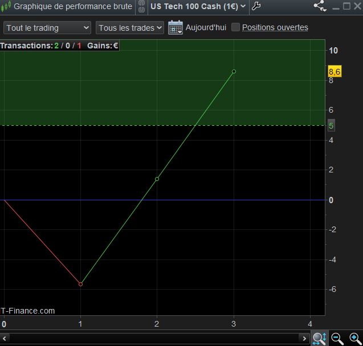Open the wrench settings icon

256,6
